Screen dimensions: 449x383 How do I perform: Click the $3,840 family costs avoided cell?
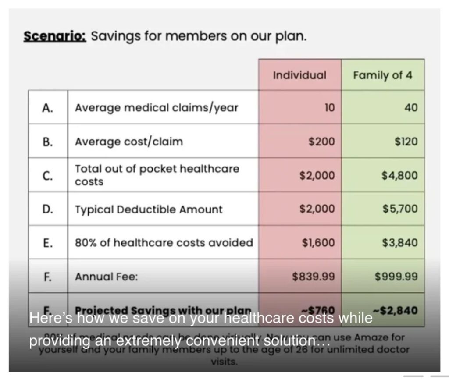point(400,242)
